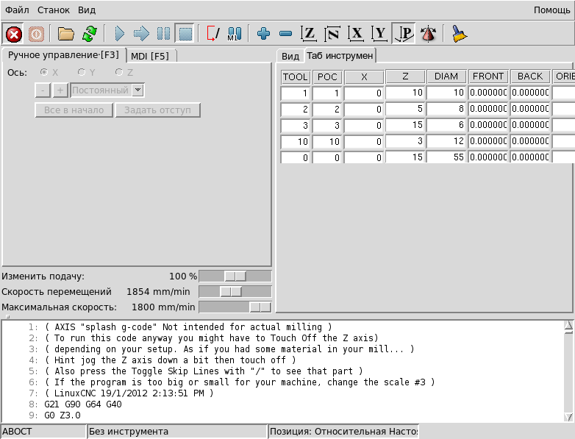Image resolution: width=575 pixels, height=439 pixels.
Task: Click the Позиция: Относительная status field
Action: click(x=343, y=432)
